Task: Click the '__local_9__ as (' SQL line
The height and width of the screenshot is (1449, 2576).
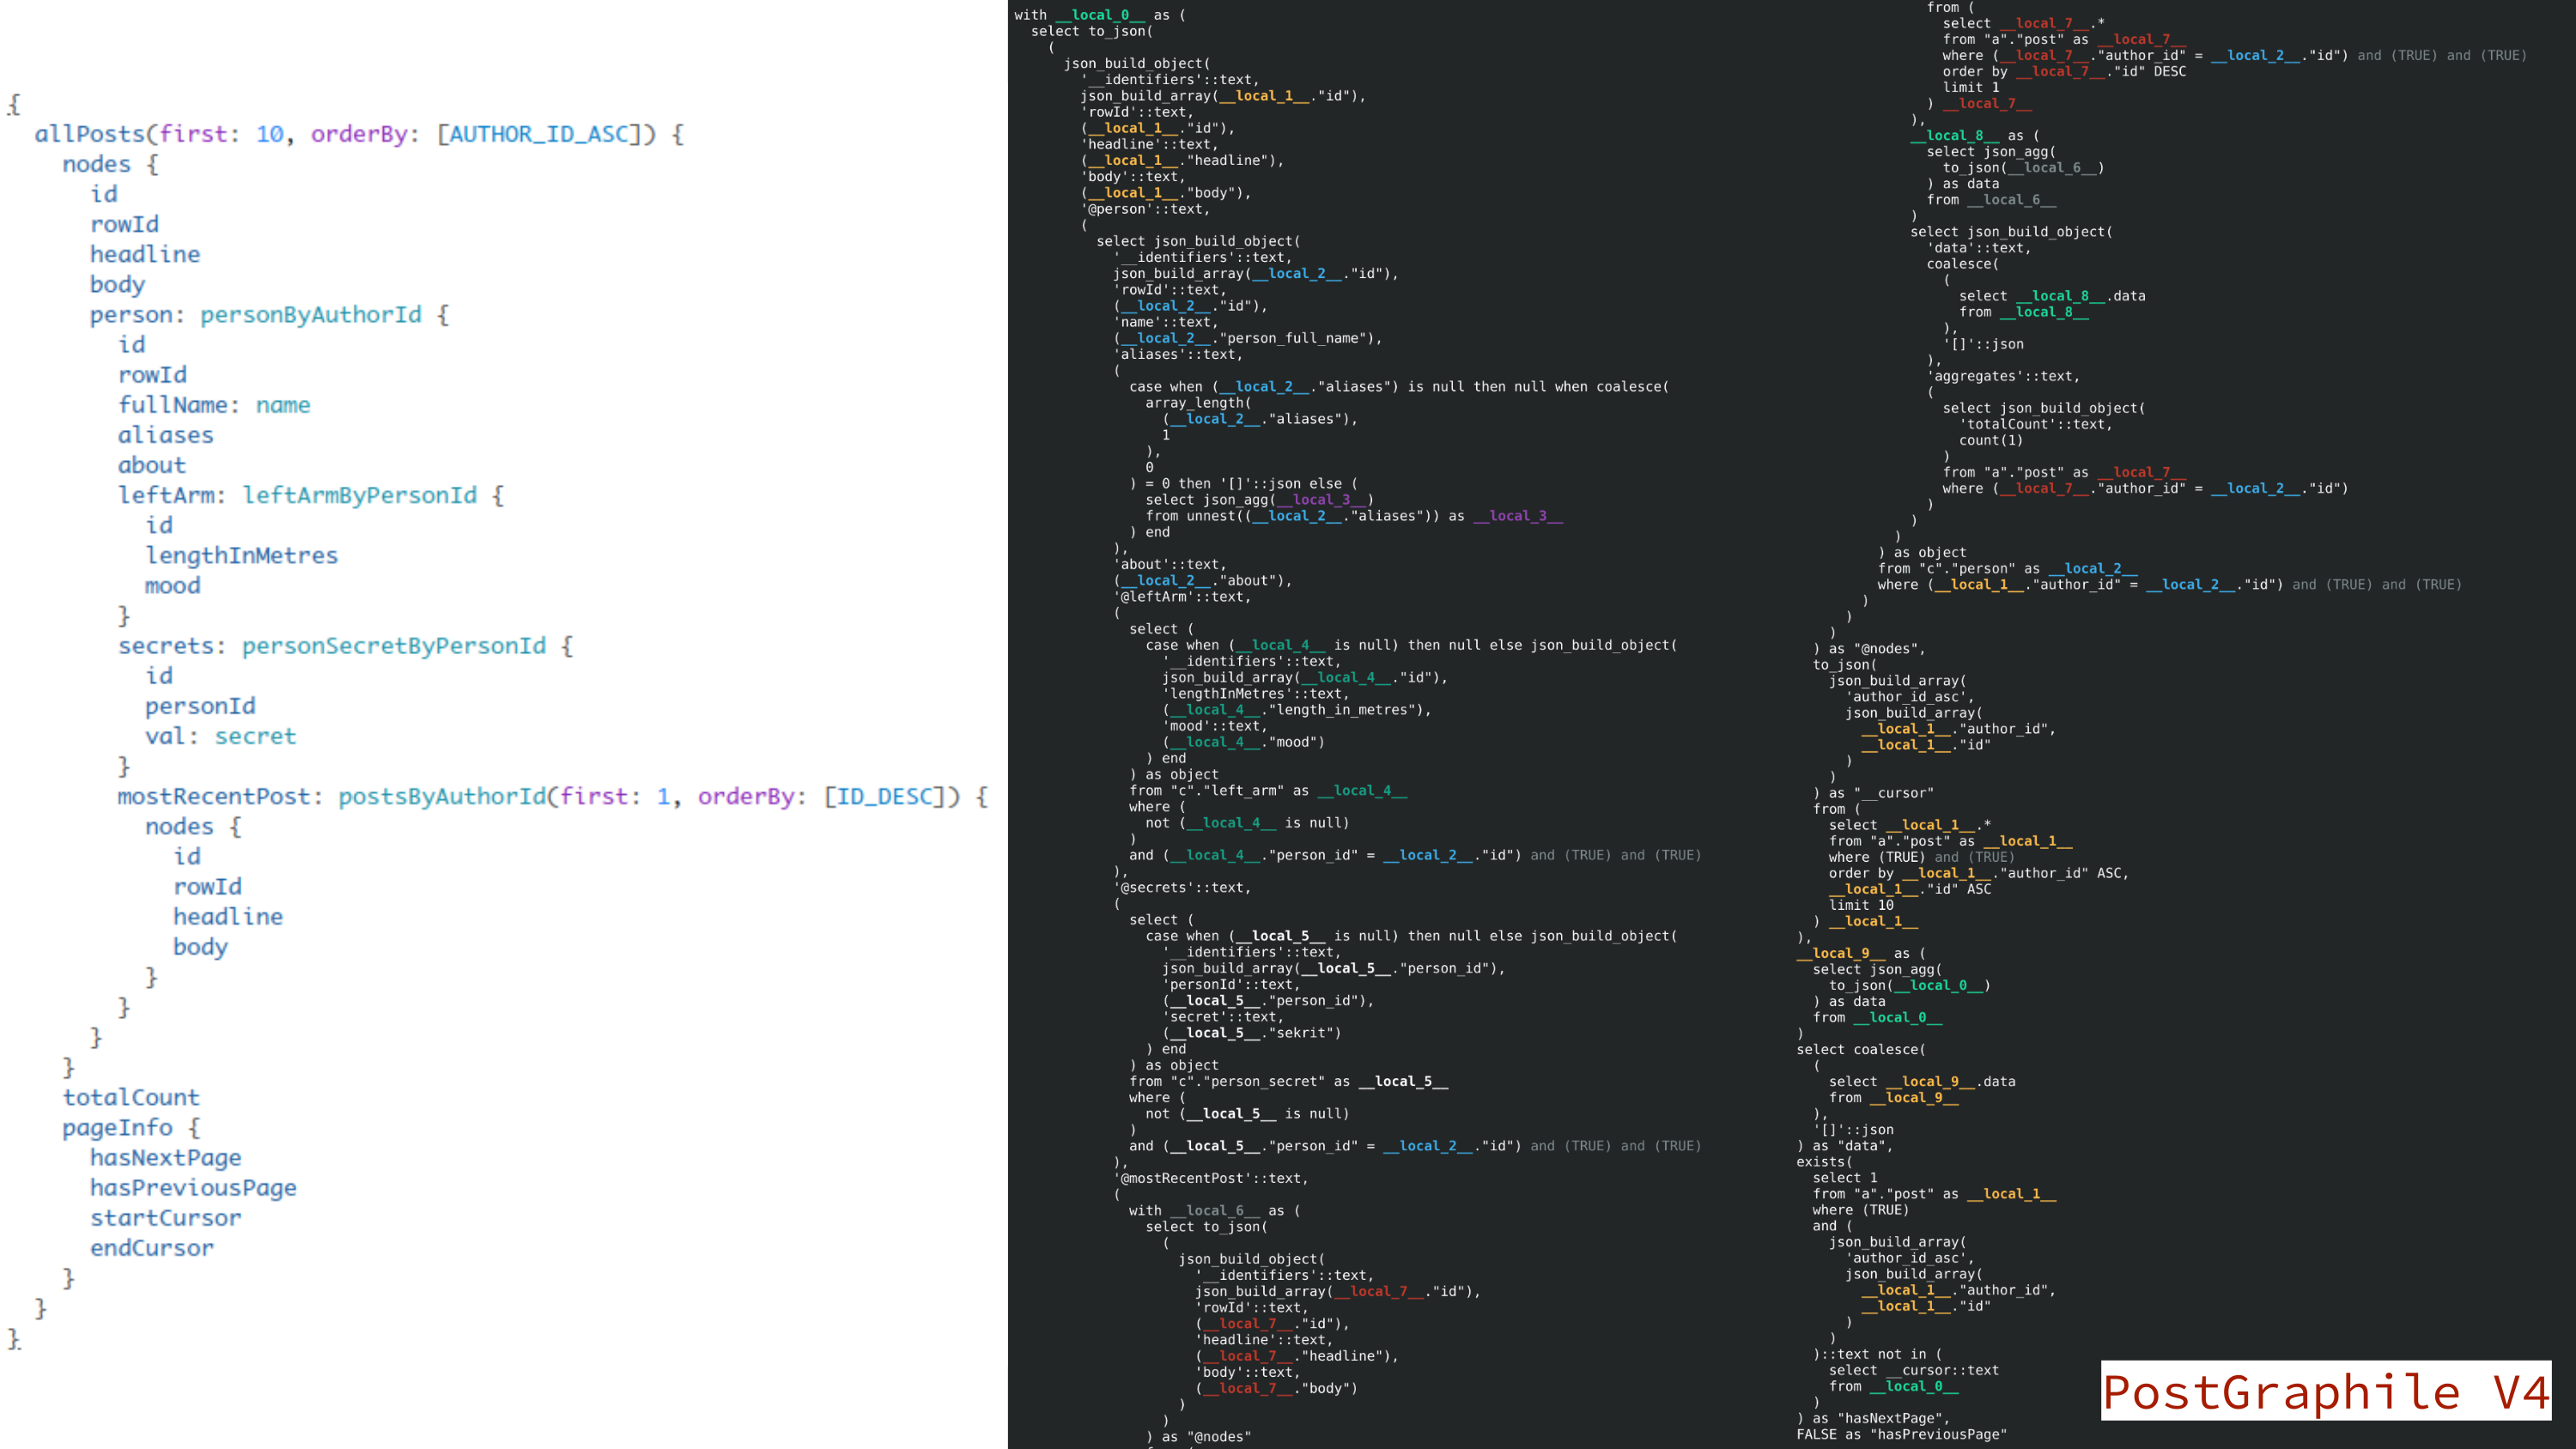Action: [1861, 954]
